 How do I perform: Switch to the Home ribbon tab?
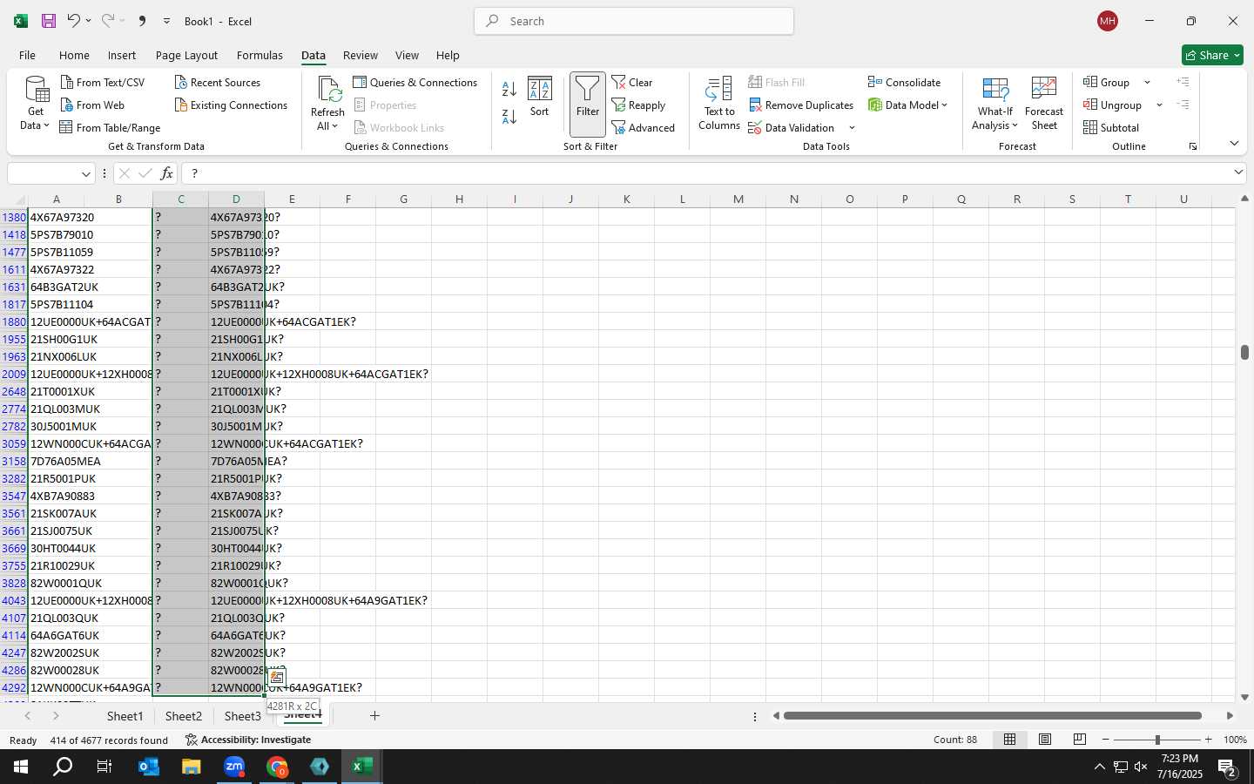(x=74, y=55)
